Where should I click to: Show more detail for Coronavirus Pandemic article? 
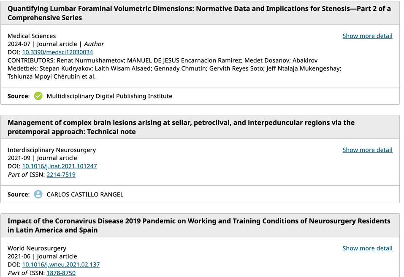(x=367, y=248)
